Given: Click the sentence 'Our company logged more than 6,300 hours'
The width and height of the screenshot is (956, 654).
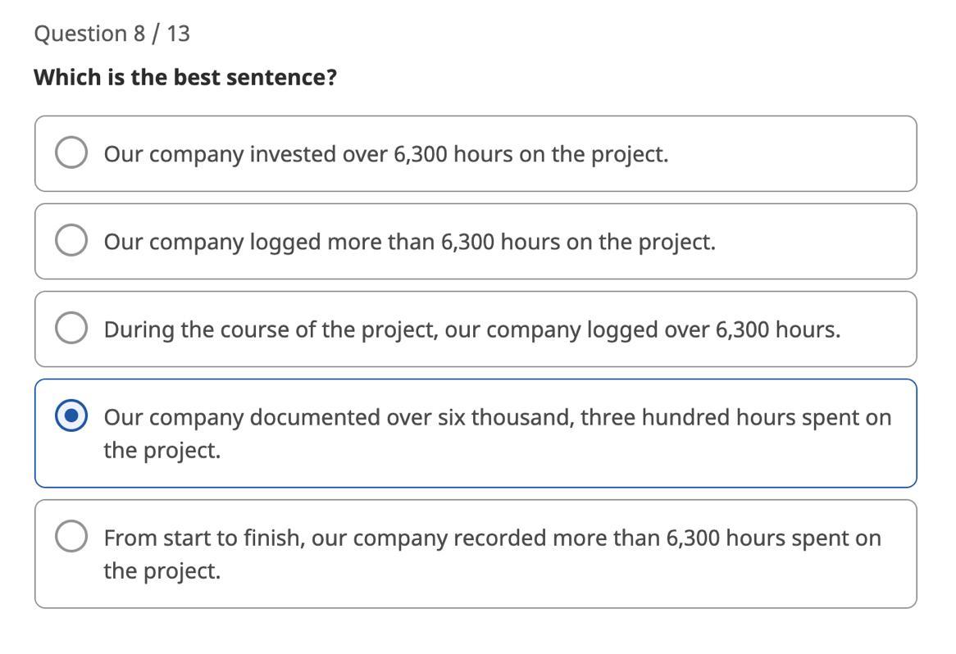Looking at the screenshot, I should (x=409, y=242).
